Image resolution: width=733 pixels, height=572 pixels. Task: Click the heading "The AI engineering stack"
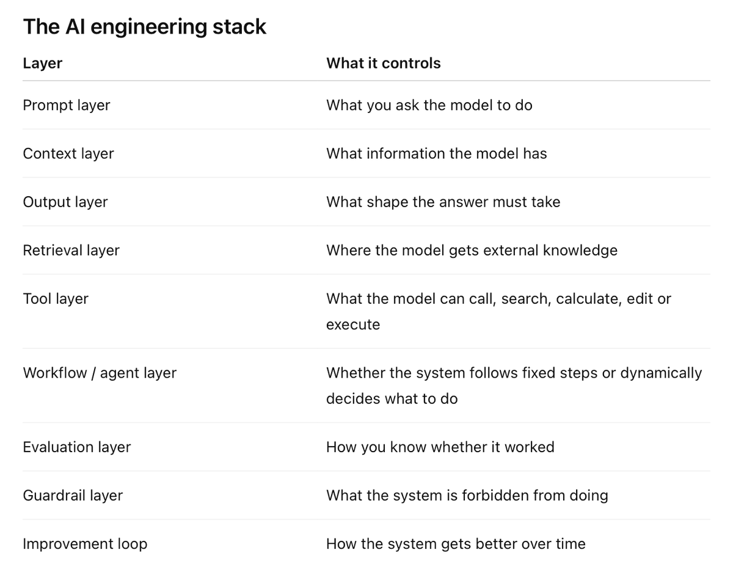[145, 27]
